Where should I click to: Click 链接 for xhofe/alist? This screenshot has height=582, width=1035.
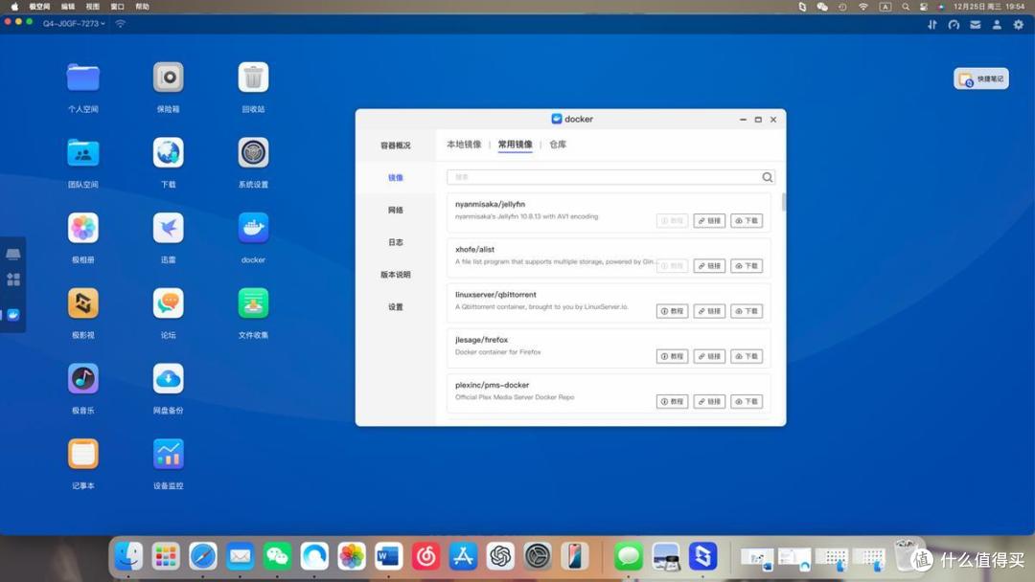709,265
